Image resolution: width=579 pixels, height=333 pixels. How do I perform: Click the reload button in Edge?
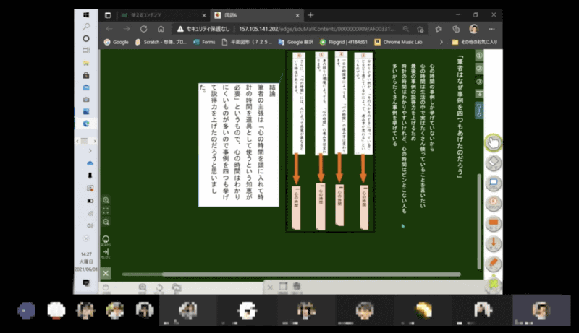pos(143,29)
